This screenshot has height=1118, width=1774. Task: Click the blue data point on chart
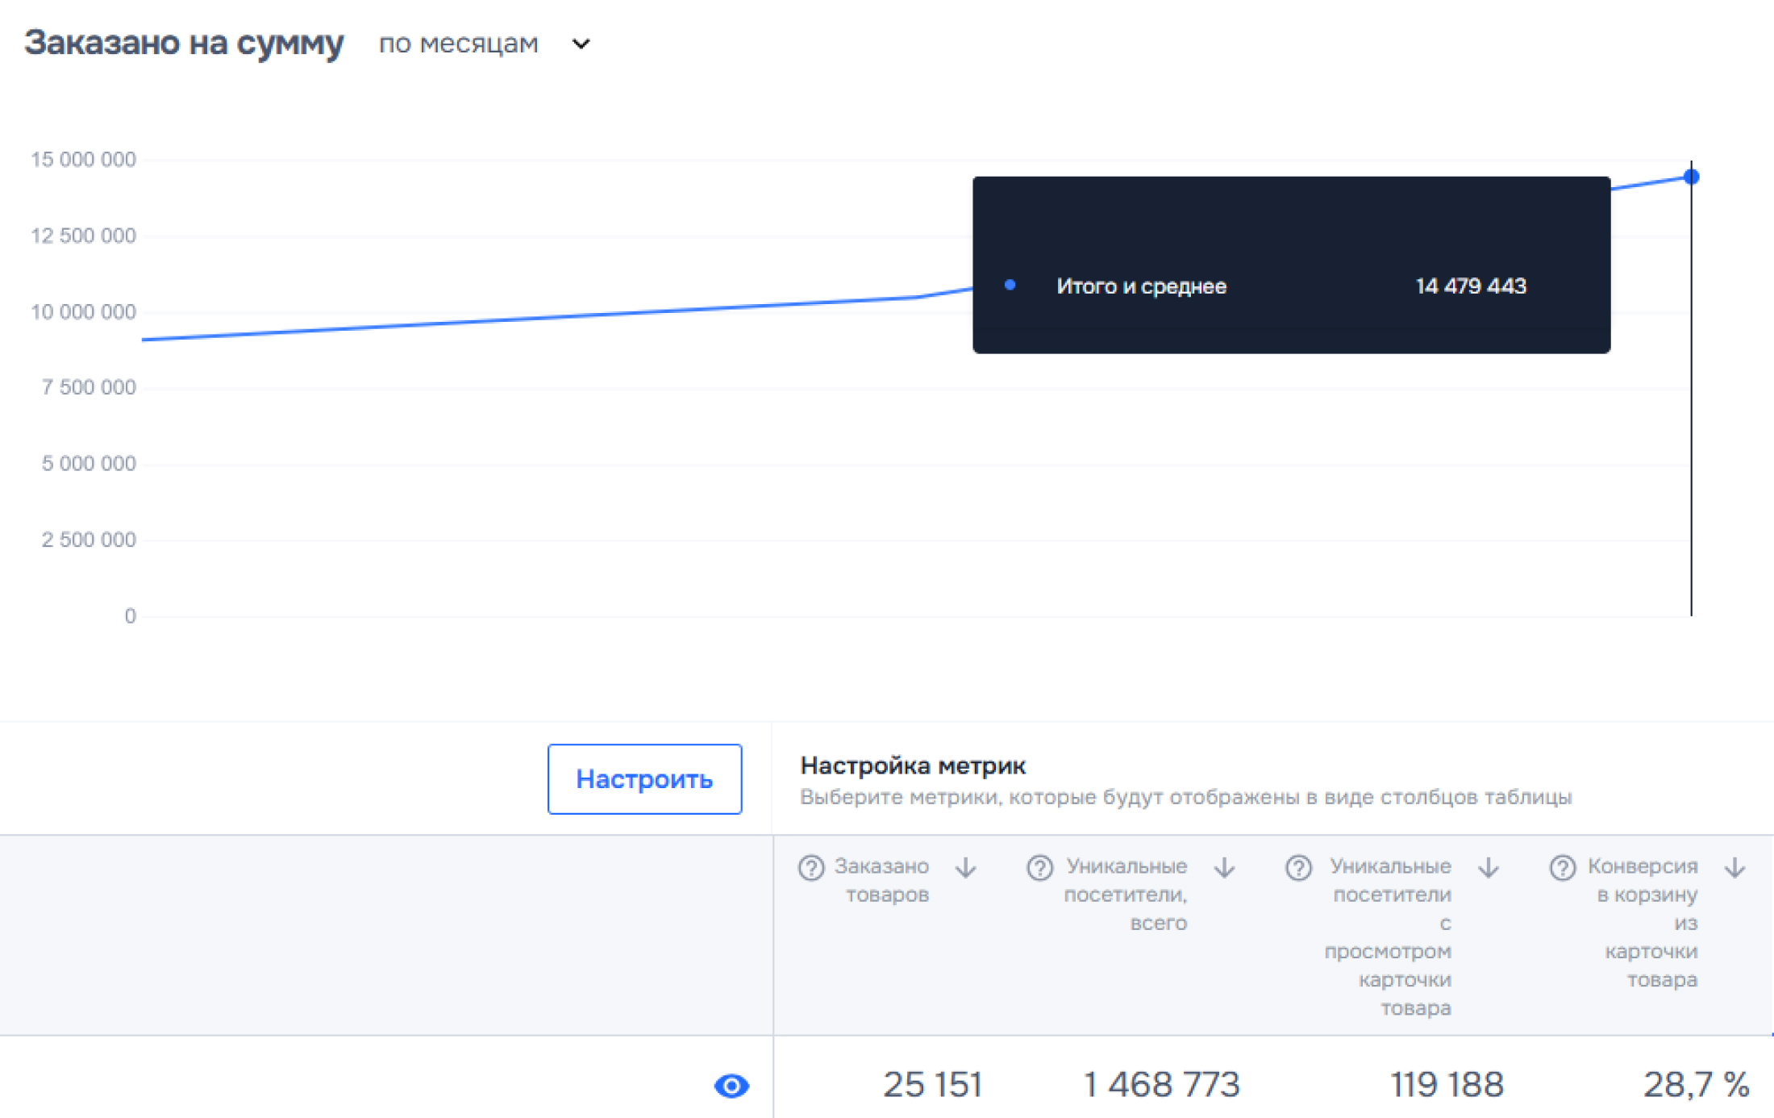pos(1691,177)
